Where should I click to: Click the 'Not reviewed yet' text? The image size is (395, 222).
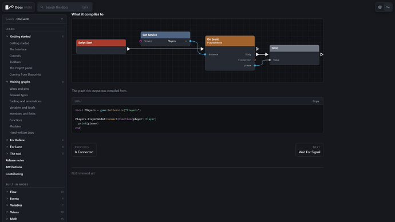tap(83, 173)
